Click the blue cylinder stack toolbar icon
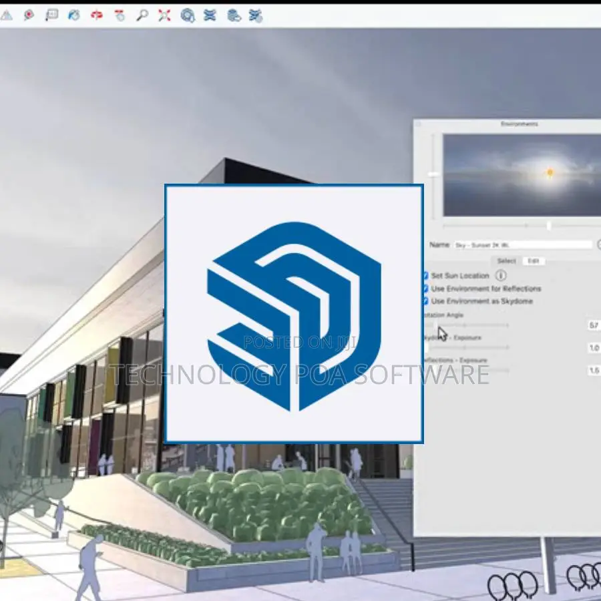601x601 pixels. coord(234,16)
